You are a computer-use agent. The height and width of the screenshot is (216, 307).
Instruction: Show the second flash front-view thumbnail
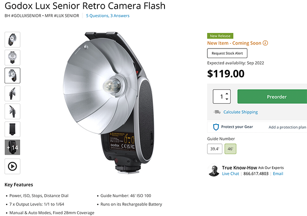coord(12,57)
